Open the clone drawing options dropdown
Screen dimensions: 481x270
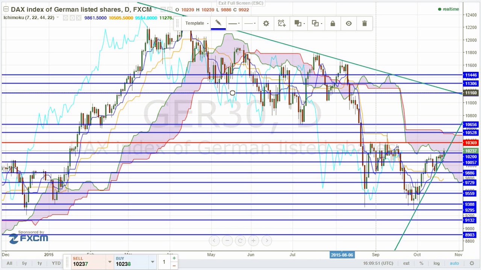click(316, 23)
